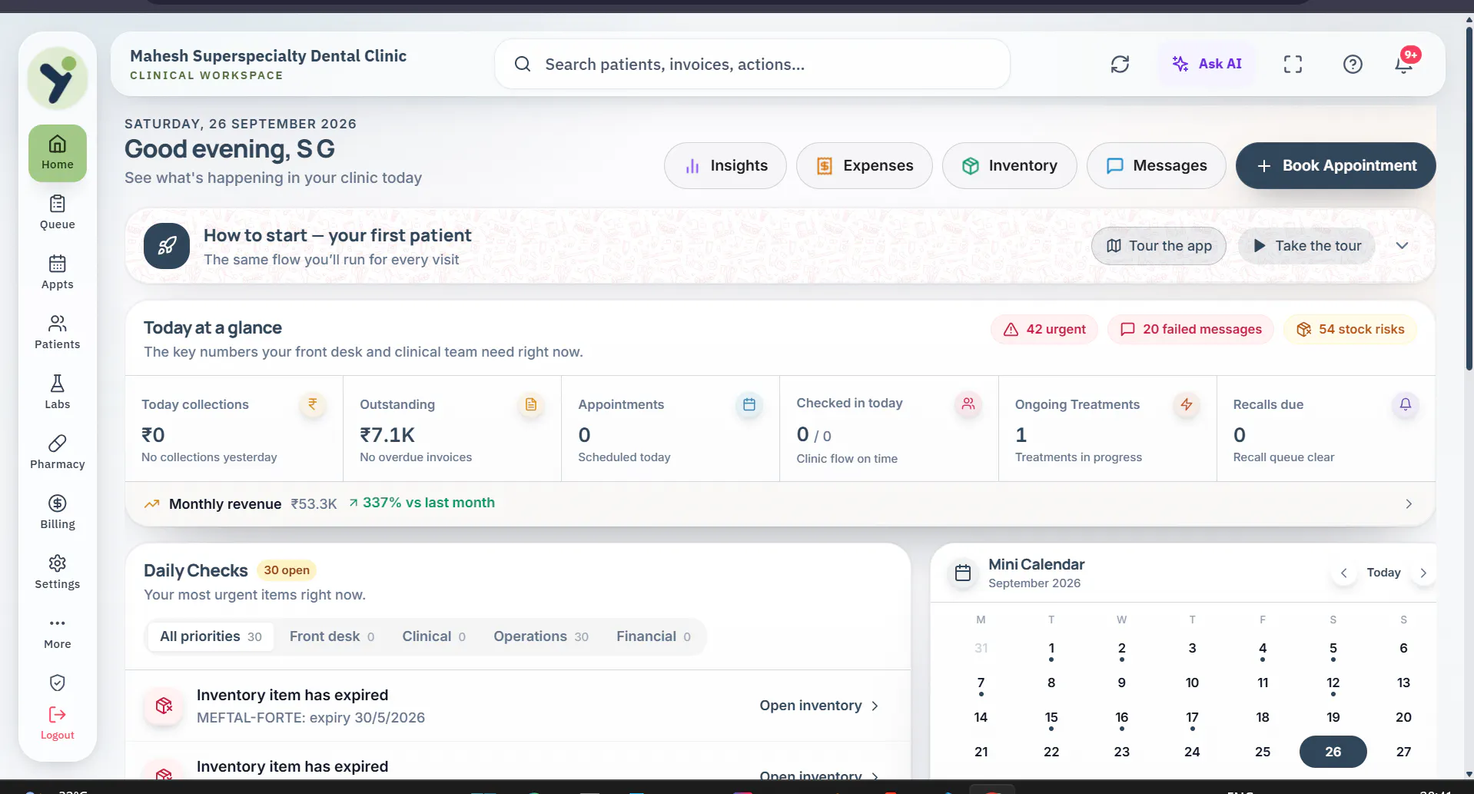Open the Patients section

58,333
